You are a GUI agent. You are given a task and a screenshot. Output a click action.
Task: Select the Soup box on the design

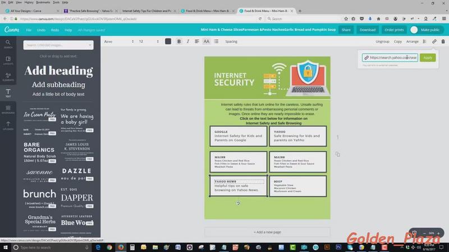(x=298, y=186)
